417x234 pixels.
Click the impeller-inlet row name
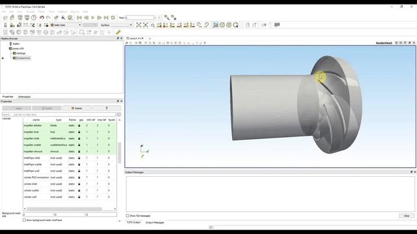(x=31, y=138)
